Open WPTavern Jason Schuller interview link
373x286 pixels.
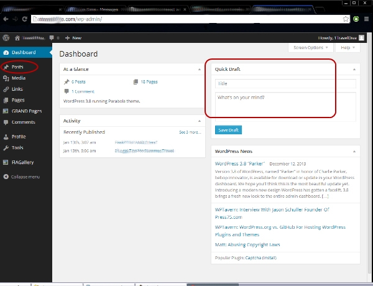click(272, 213)
